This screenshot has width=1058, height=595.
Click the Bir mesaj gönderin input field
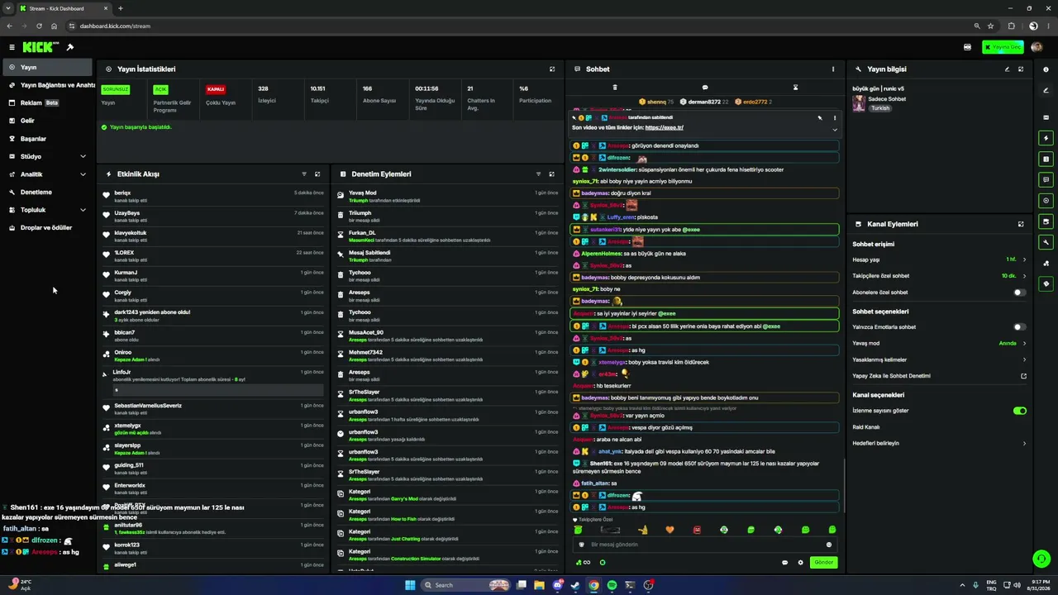click(705, 545)
